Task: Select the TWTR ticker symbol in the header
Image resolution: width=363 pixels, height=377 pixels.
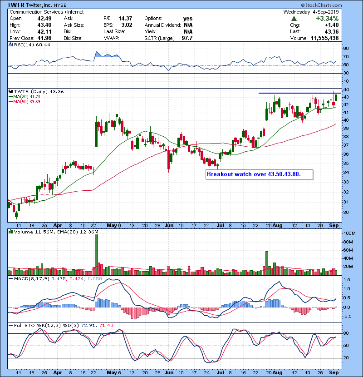Action: [x=16, y=5]
